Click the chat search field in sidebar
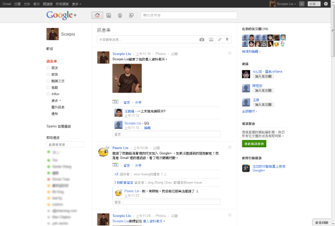Image resolution: width=335 pixels, height=226 pixels. click(65, 145)
